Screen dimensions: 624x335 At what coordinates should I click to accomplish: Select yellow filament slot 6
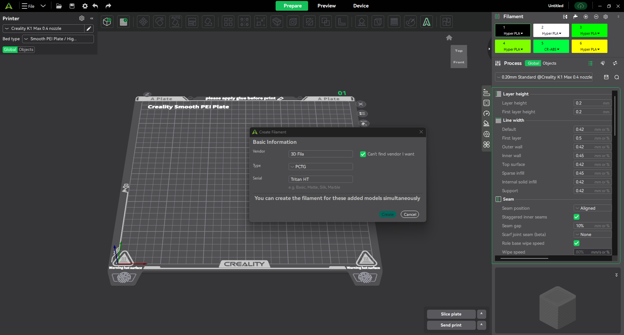(x=589, y=46)
